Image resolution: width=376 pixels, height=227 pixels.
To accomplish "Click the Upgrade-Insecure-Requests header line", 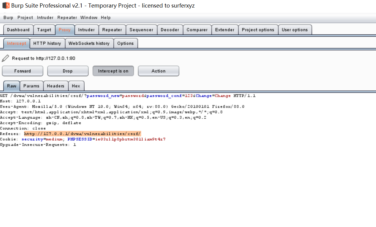I will (x=38, y=145).
